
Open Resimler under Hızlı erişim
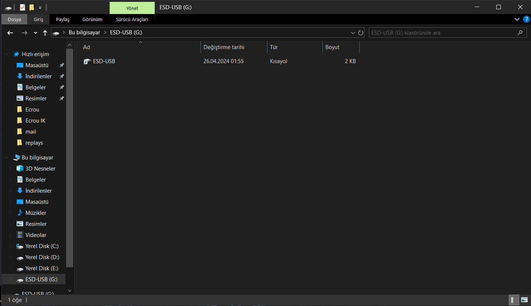point(36,99)
